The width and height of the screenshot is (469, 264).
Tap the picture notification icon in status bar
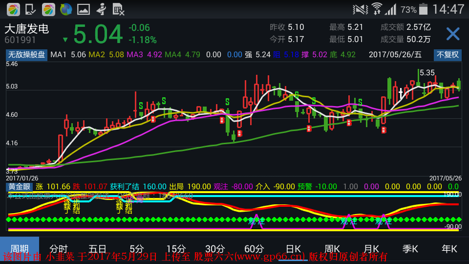(84, 9)
